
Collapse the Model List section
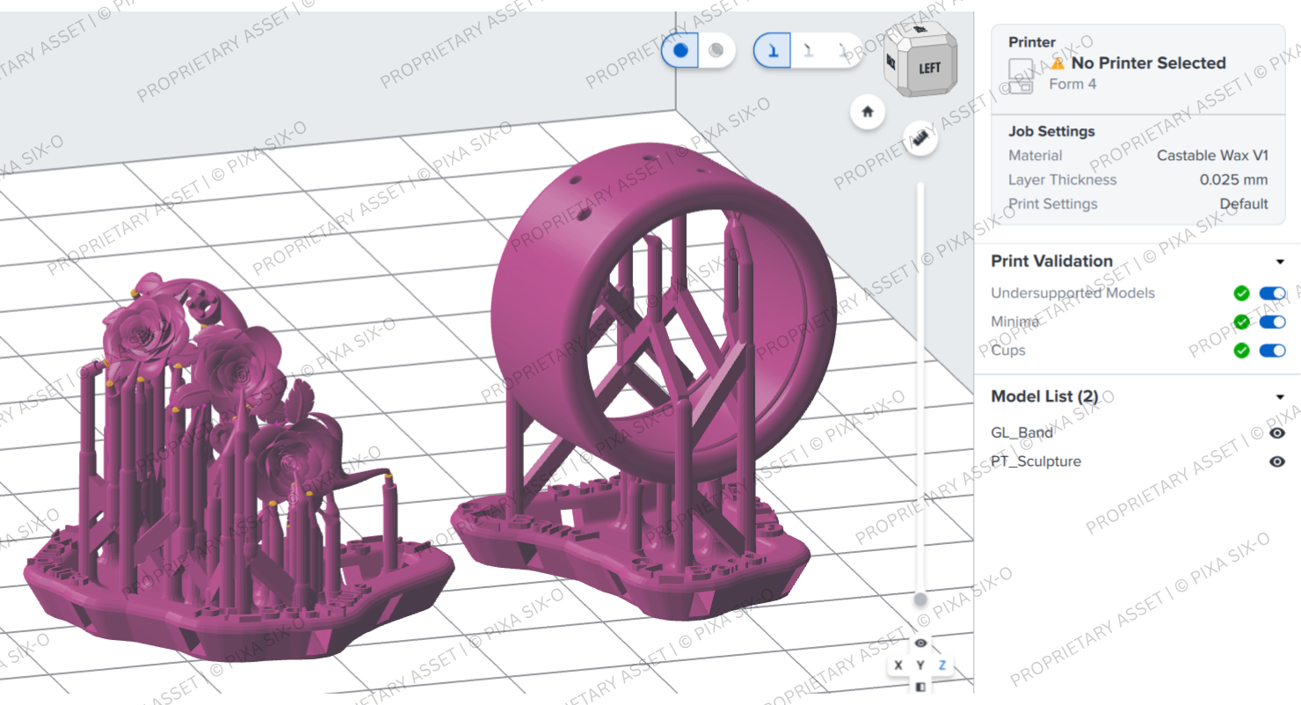(x=1280, y=397)
